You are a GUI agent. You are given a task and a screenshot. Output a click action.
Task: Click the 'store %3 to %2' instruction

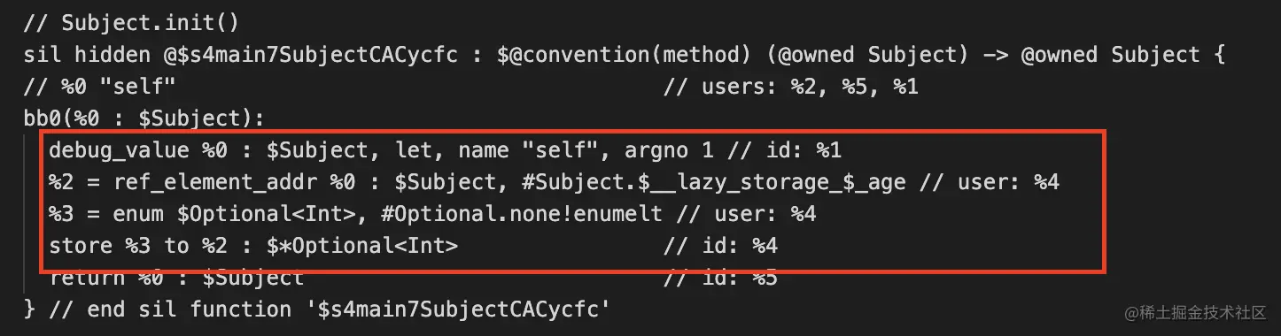click(x=138, y=246)
